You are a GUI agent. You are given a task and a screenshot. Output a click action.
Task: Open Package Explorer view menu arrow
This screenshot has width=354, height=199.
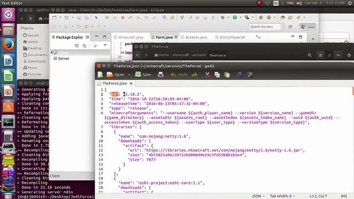[x=105, y=45]
